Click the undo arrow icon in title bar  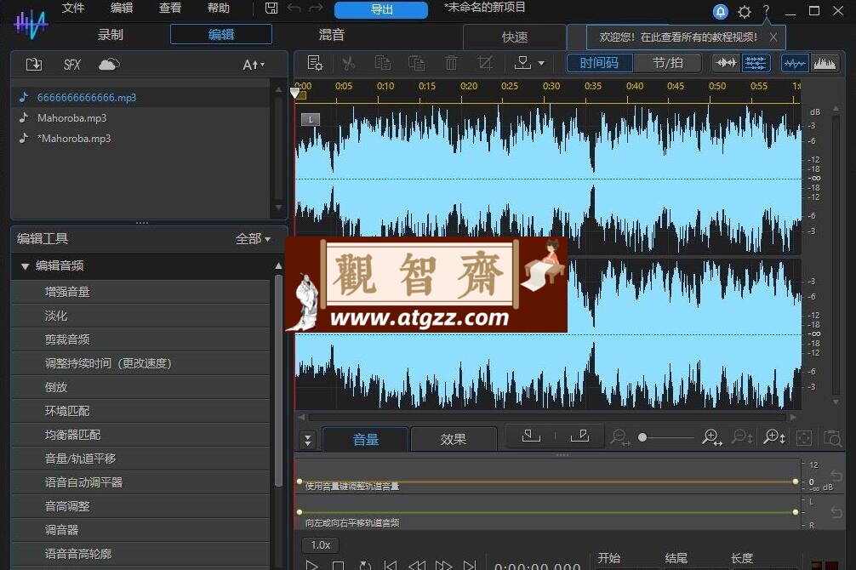[x=294, y=9]
